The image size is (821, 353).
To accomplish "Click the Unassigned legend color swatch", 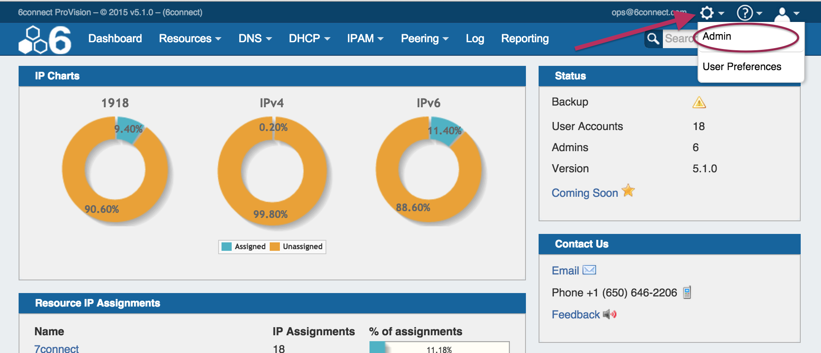I will tap(275, 247).
